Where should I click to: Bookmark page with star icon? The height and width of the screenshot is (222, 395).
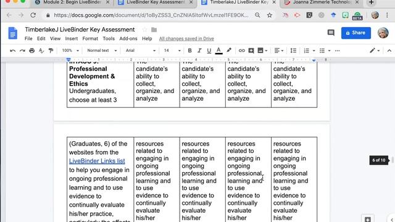pyautogui.click(x=270, y=15)
